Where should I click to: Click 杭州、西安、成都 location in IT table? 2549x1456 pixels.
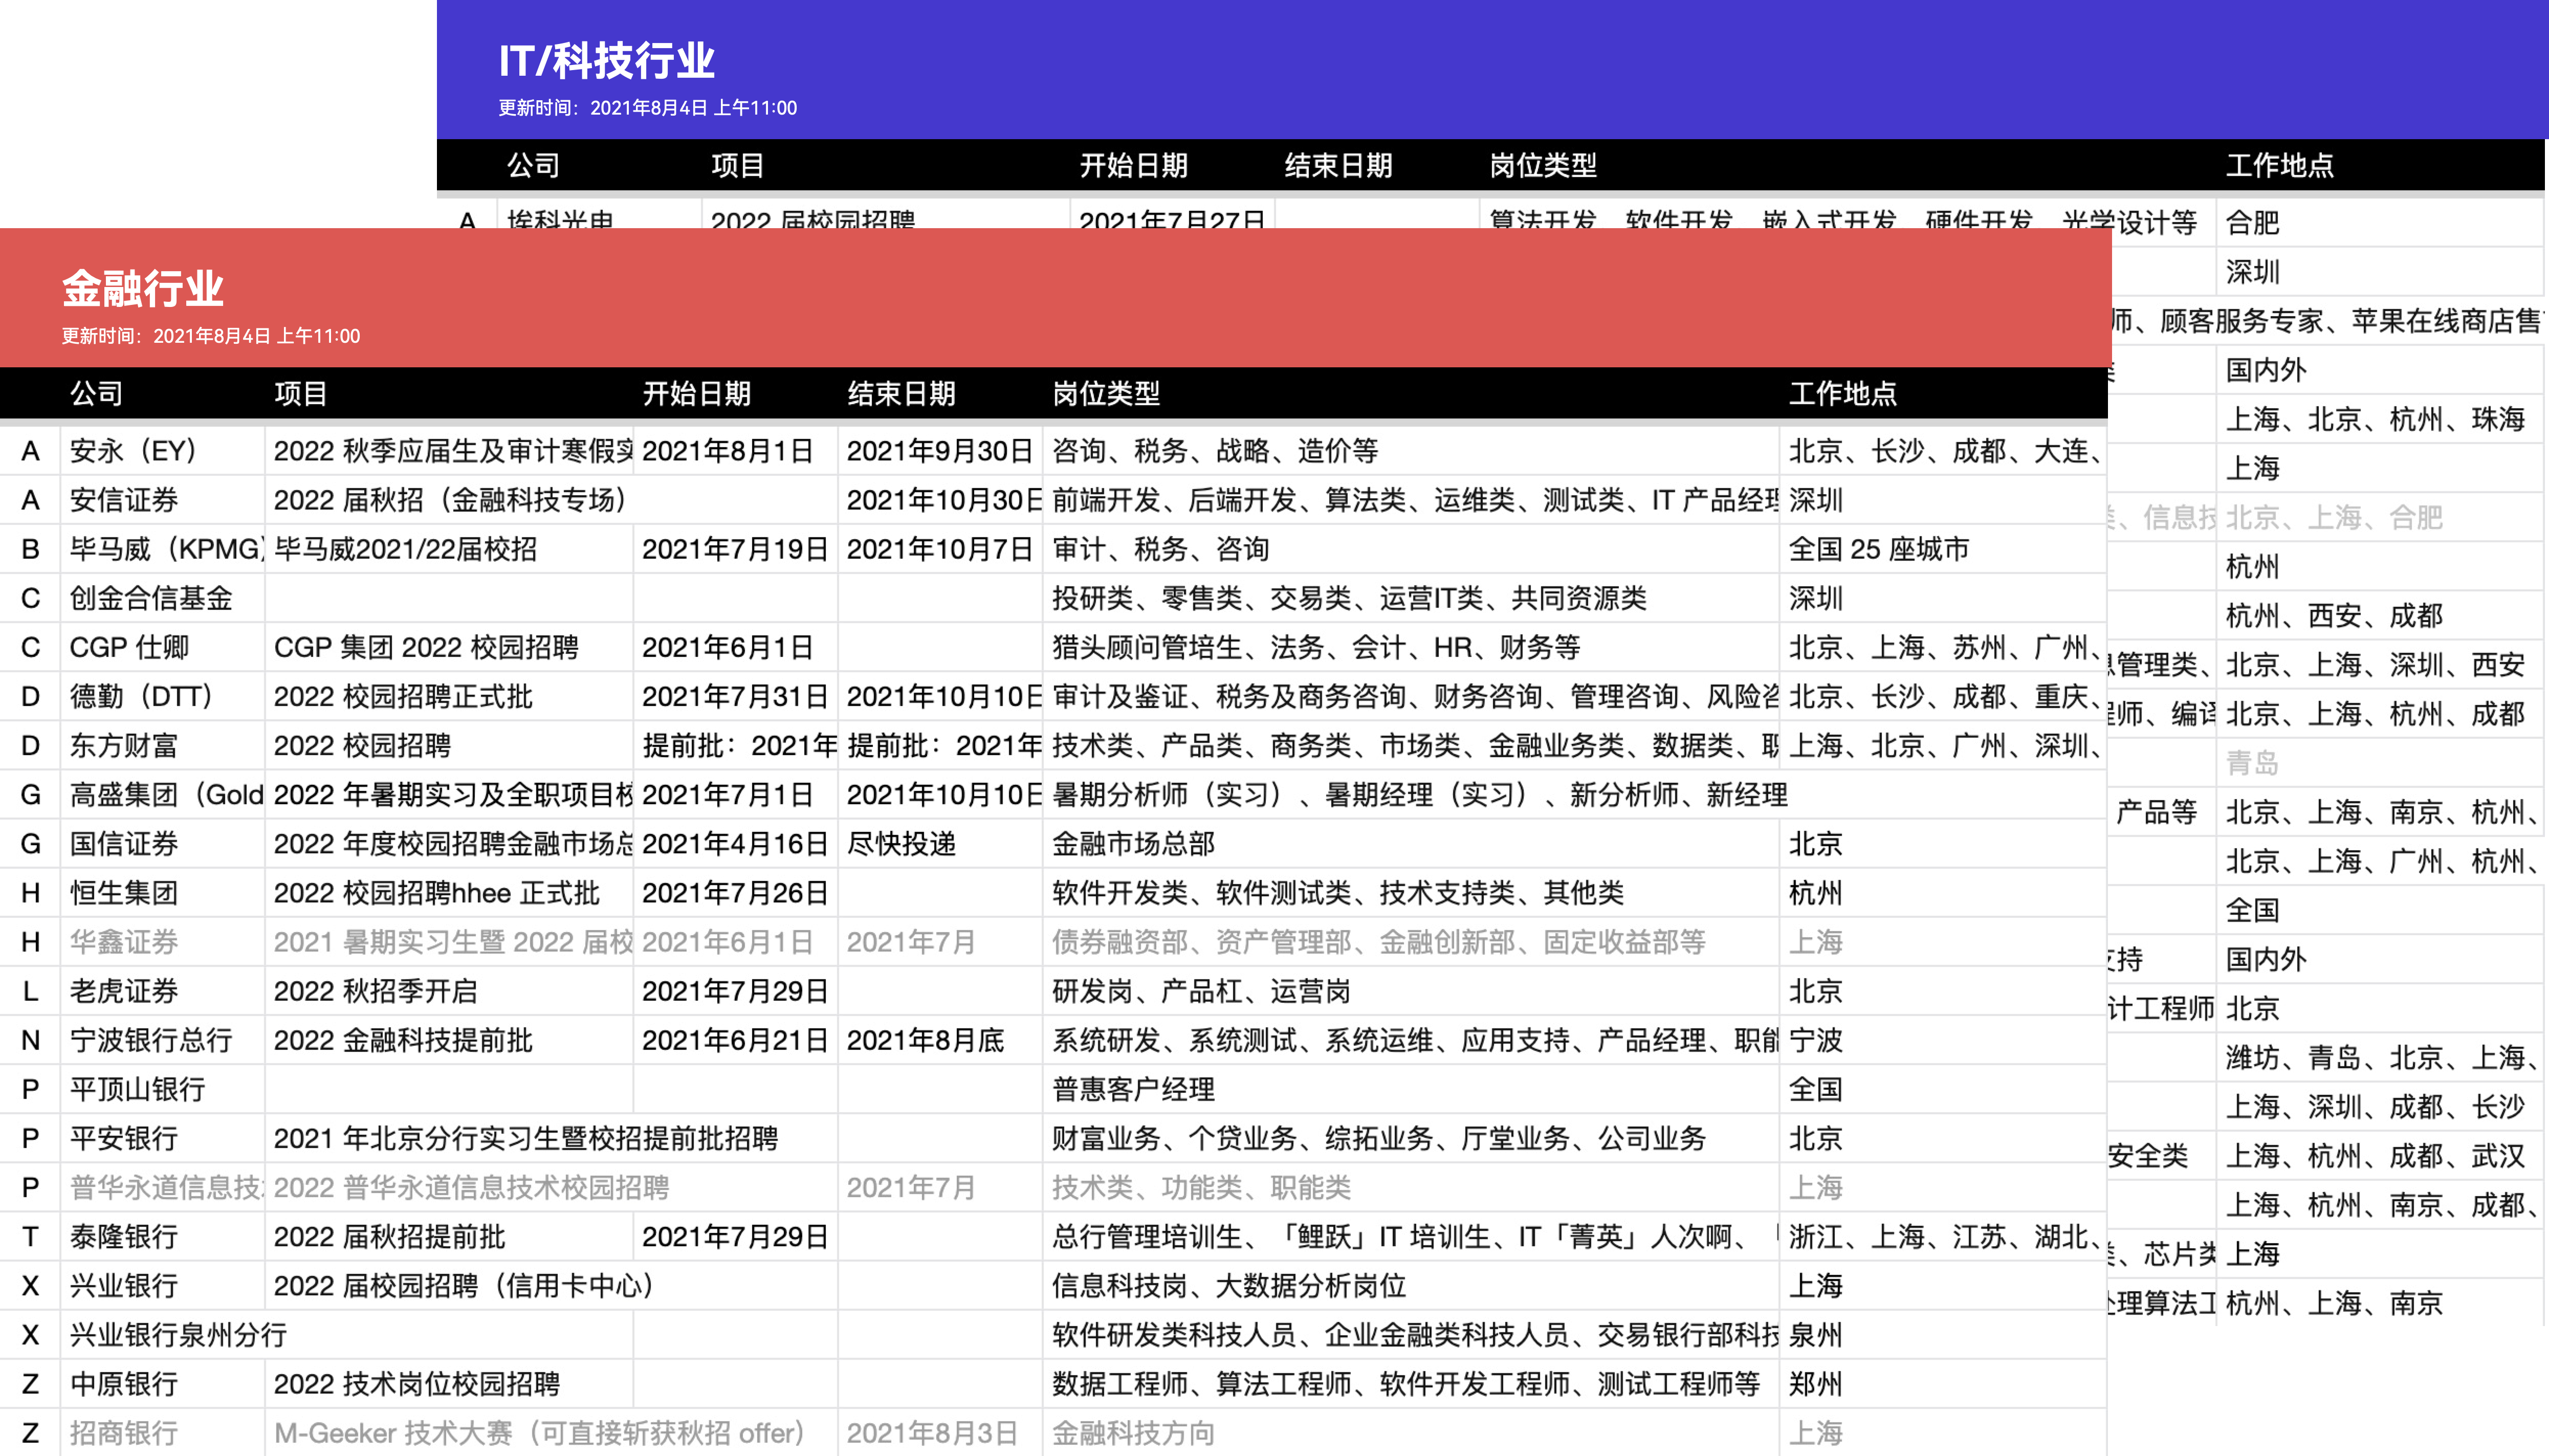click(2380, 616)
